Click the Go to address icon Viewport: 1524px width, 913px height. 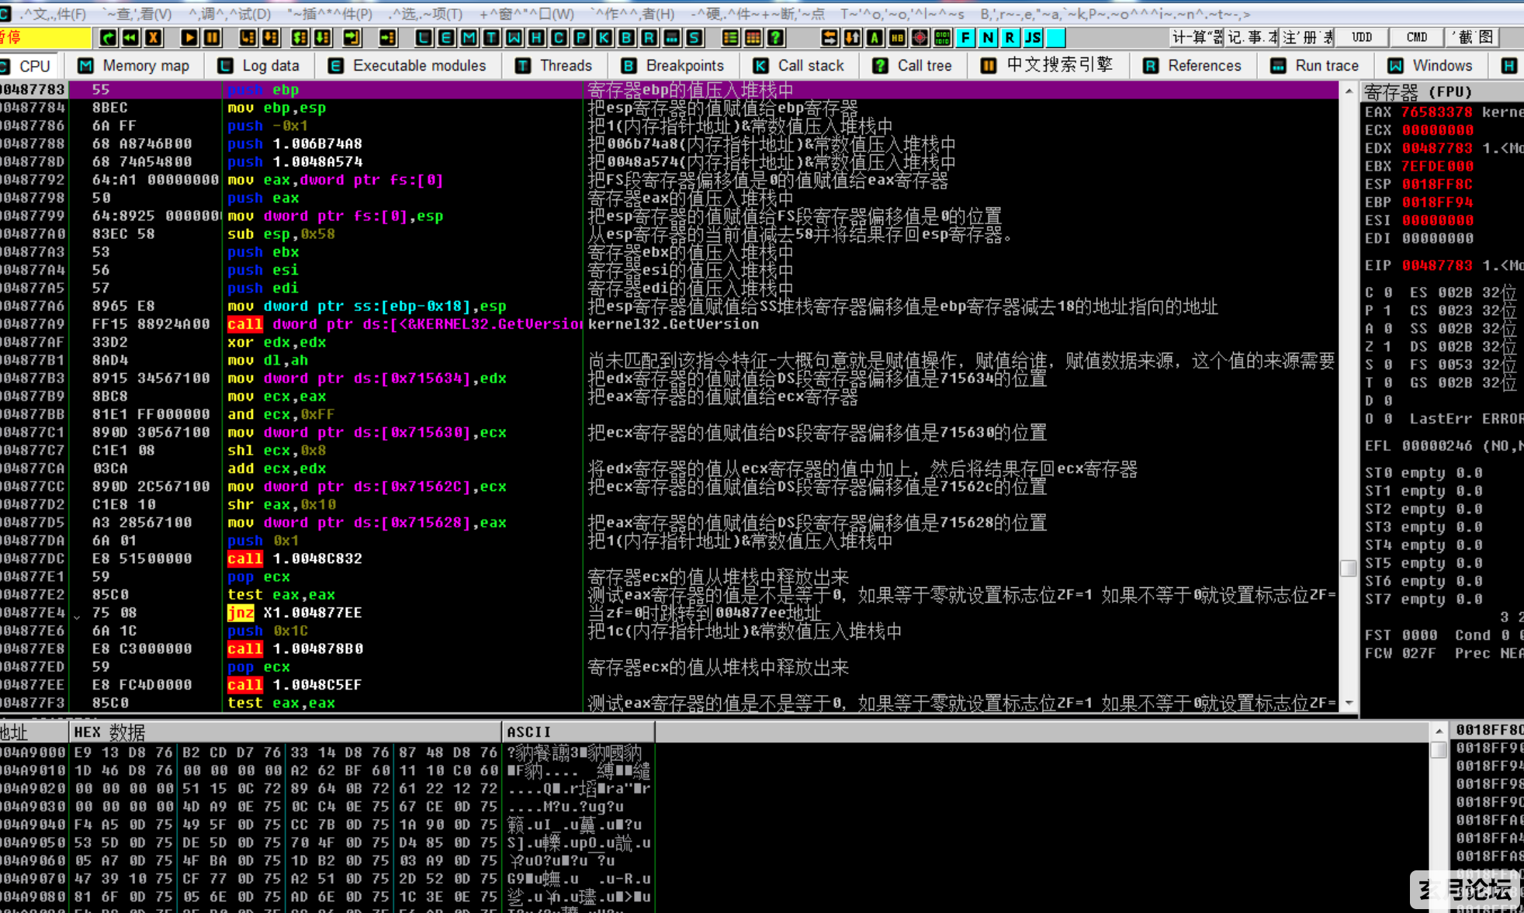click(x=388, y=37)
